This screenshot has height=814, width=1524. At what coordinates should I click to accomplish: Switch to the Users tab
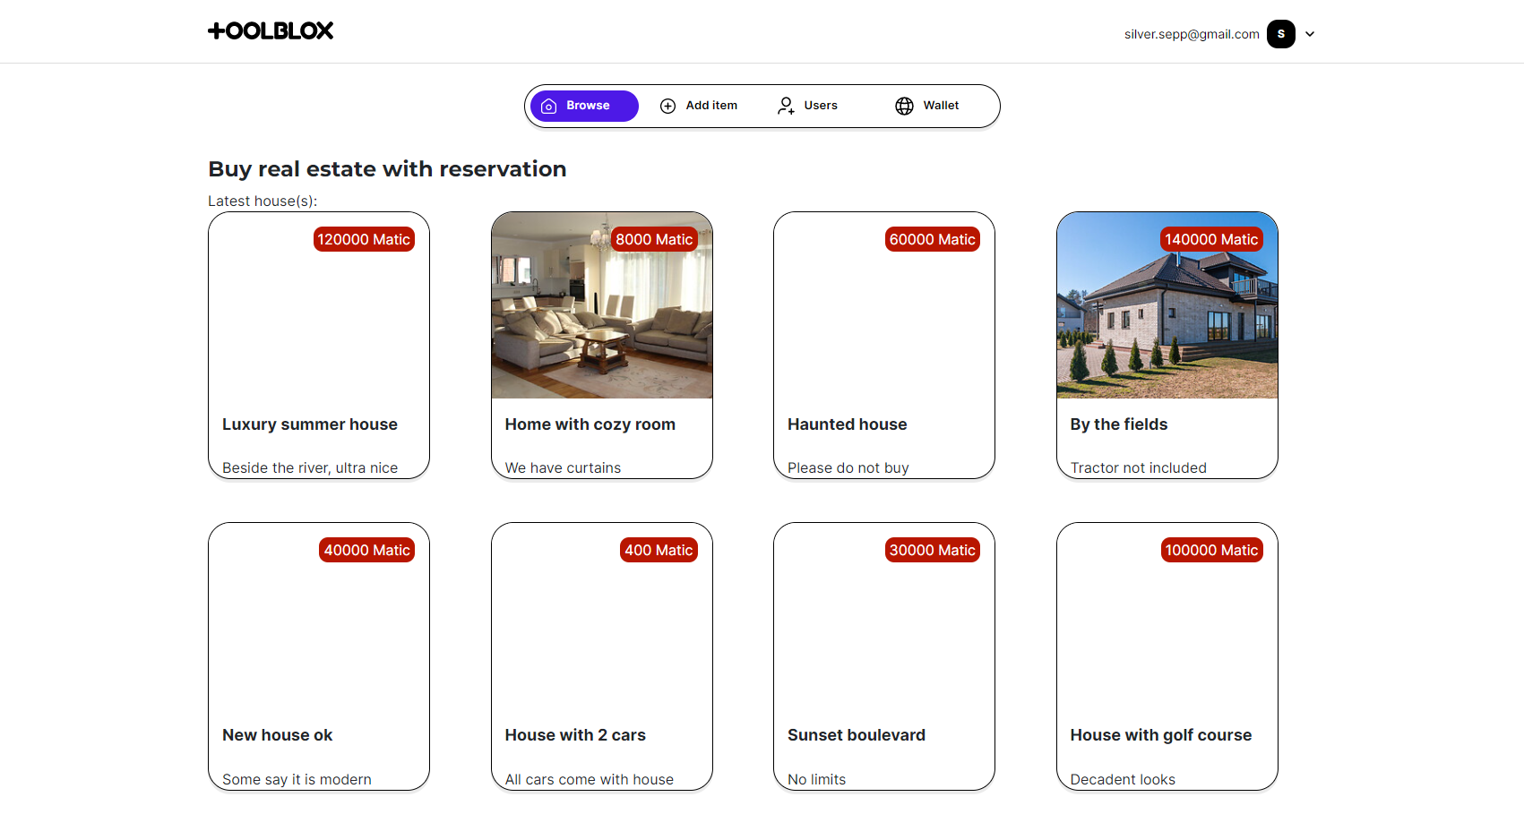(808, 106)
